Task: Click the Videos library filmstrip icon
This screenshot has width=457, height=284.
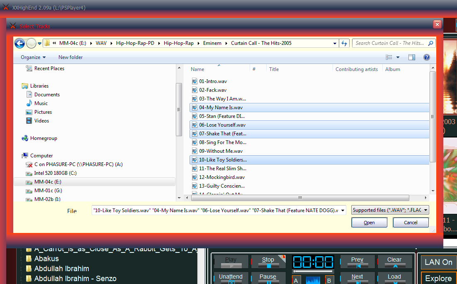Action: (x=29, y=120)
